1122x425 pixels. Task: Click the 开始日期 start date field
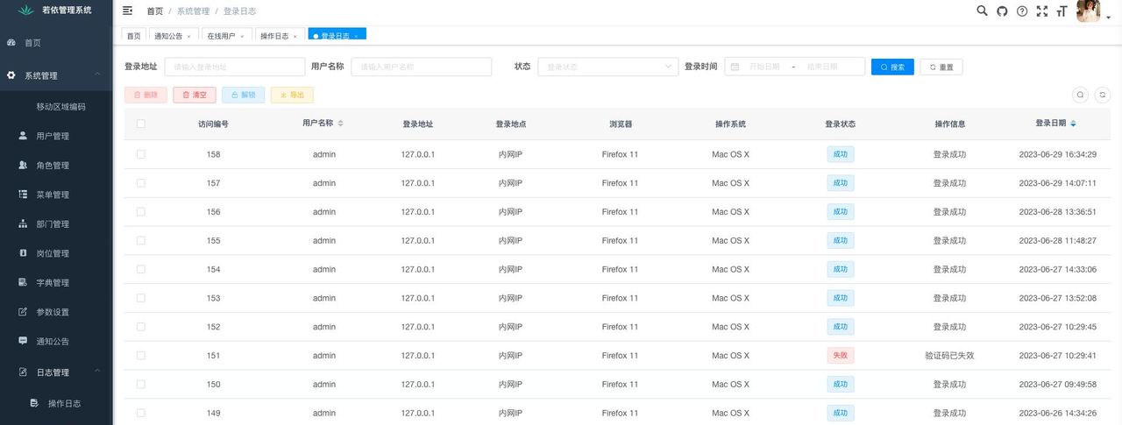coord(763,67)
